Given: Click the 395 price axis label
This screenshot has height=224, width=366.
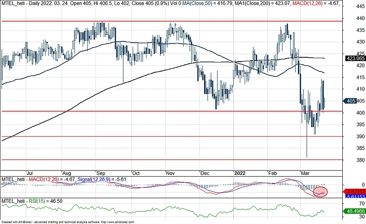Looking at the screenshot, I should [361, 124].
